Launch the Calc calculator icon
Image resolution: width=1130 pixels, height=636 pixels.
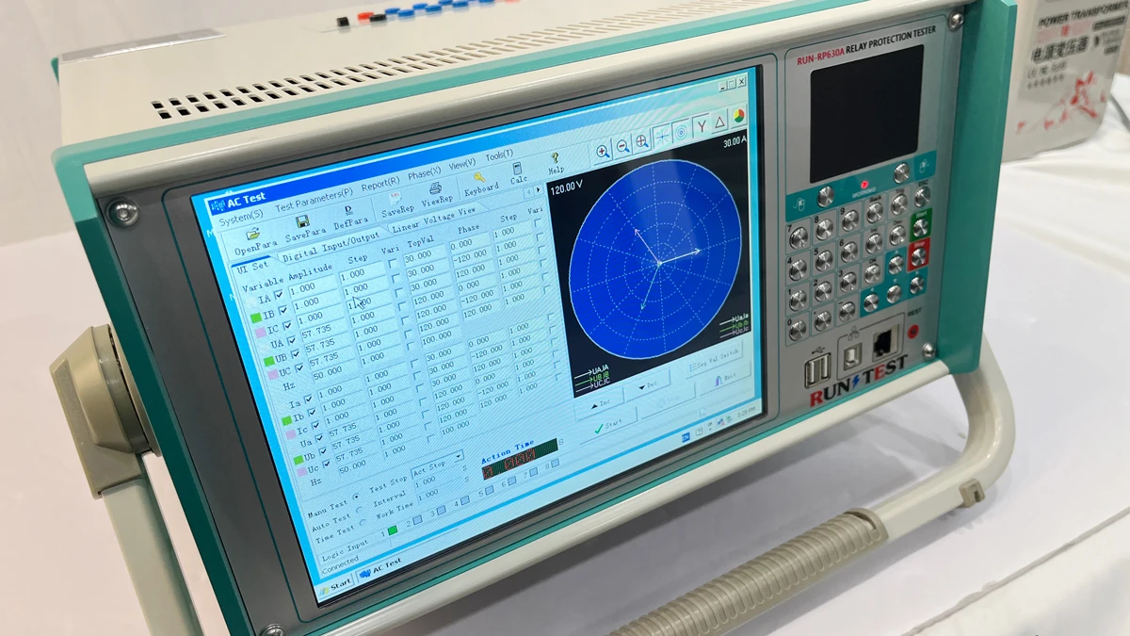(x=517, y=169)
